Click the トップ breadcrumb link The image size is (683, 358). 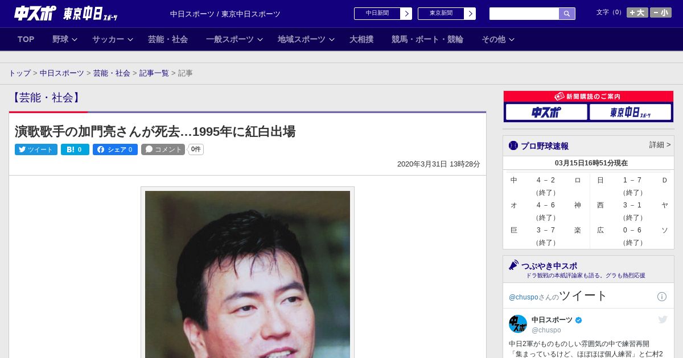click(19, 73)
